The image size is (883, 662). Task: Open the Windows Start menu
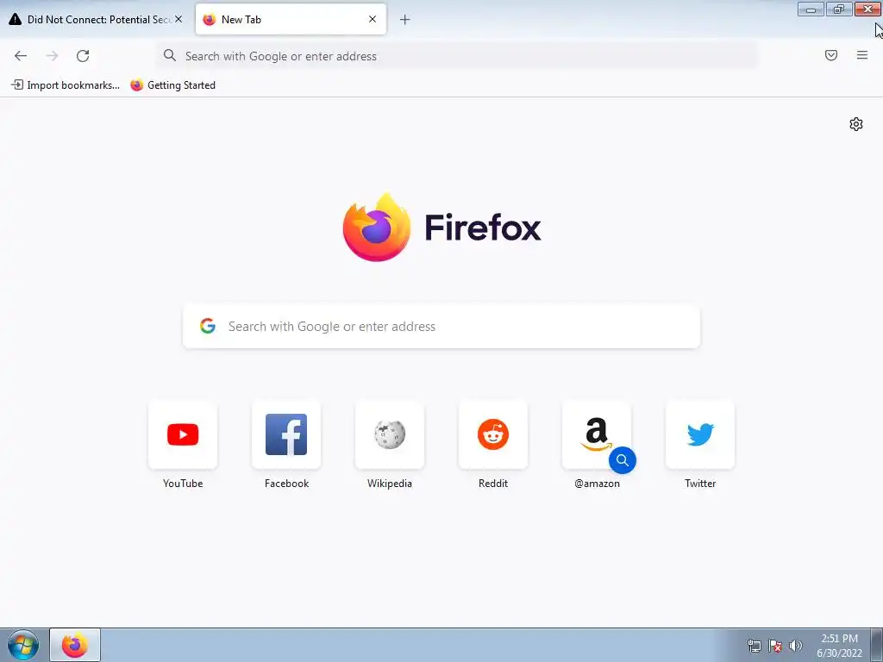pos(23,645)
